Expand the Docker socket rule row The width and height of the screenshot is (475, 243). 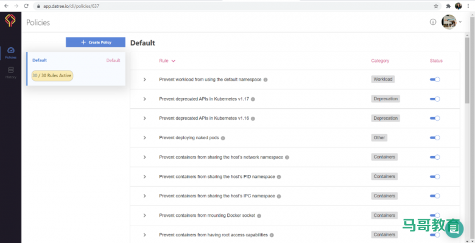point(144,216)
